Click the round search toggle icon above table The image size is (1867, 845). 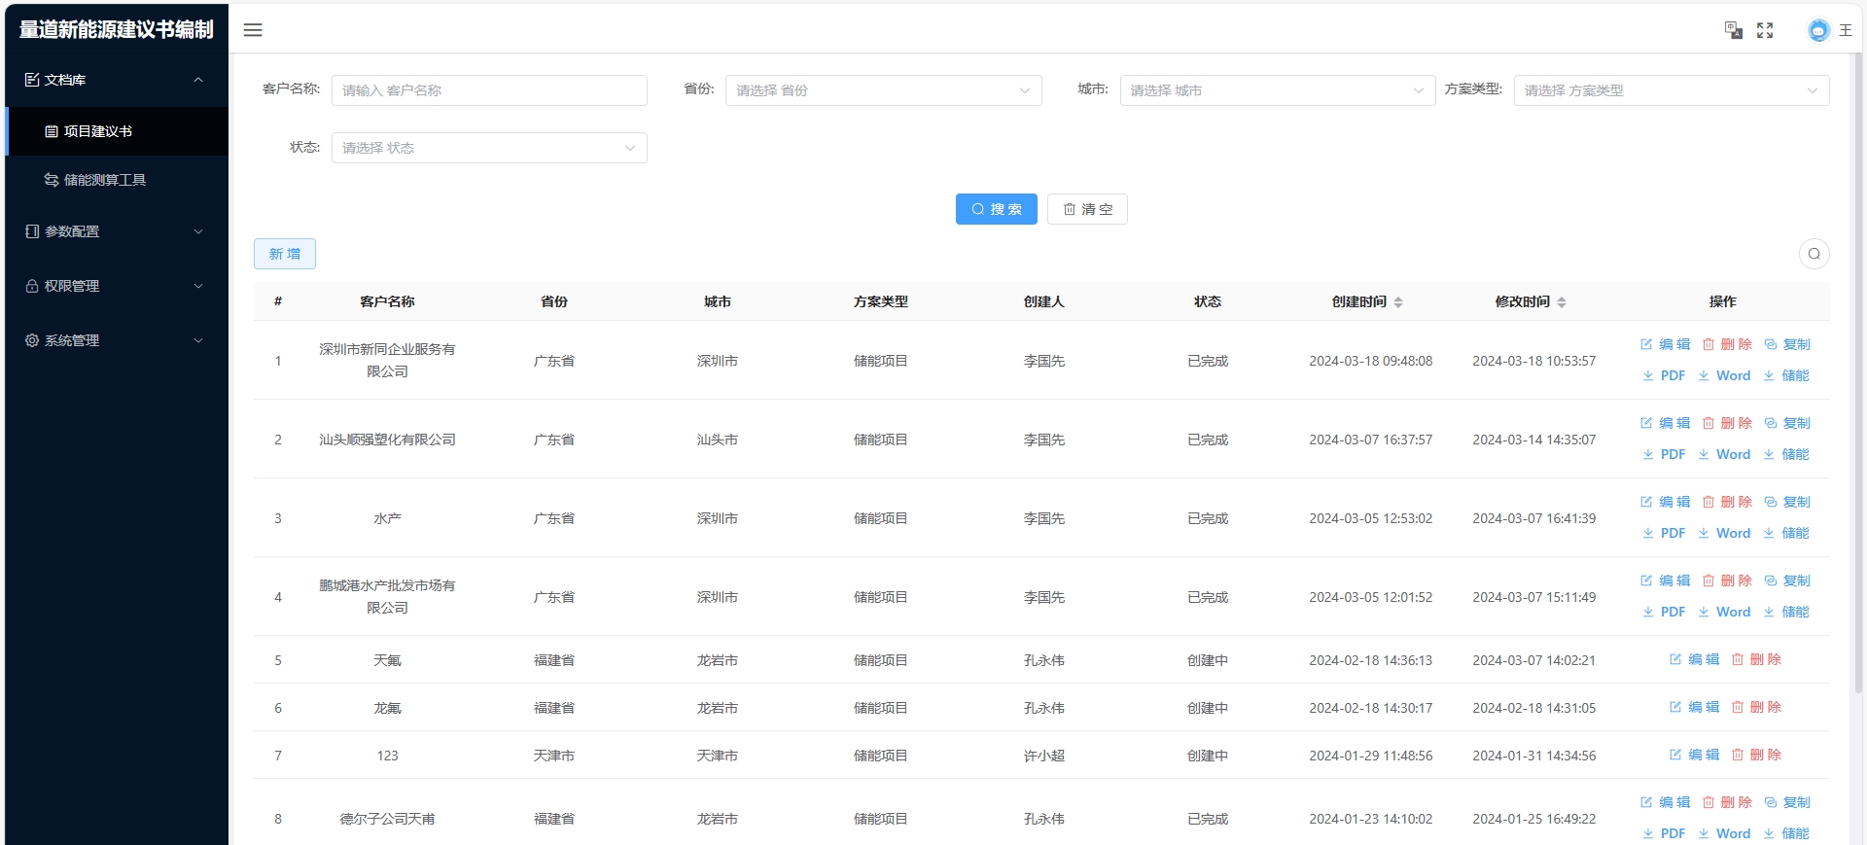1814,254
